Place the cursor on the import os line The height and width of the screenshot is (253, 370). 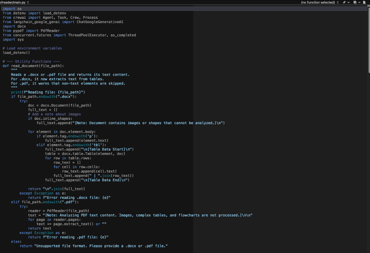[x=11, y=8]
